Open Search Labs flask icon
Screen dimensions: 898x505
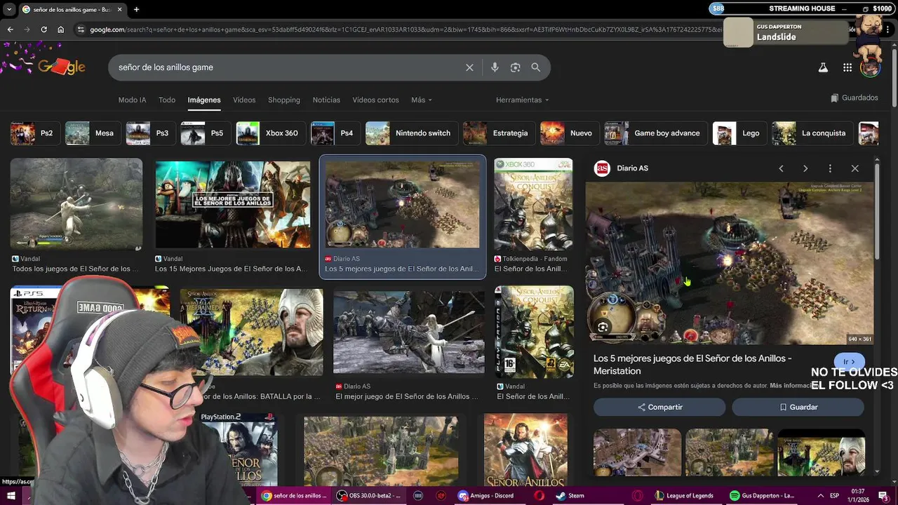[823, 67]
